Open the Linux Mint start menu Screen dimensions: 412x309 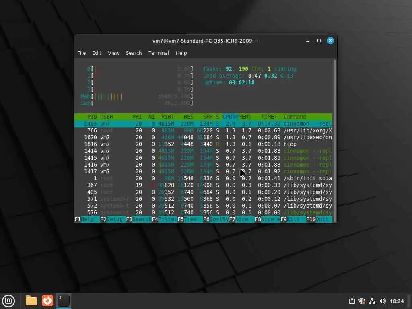coord(8,301)
